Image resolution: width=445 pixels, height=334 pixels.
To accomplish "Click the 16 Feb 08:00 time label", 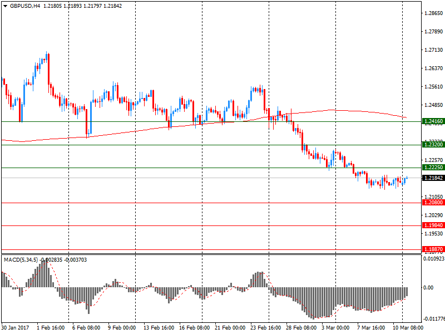I will 194,328.
